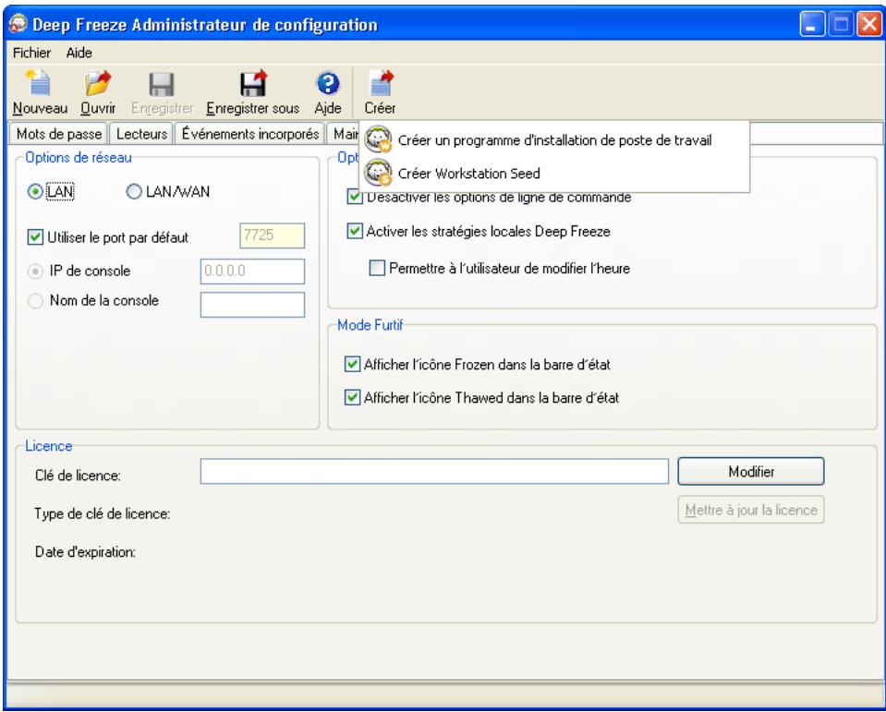Select the Nom de la console radio button
This screenshot has width=886, height=712.
35,301
